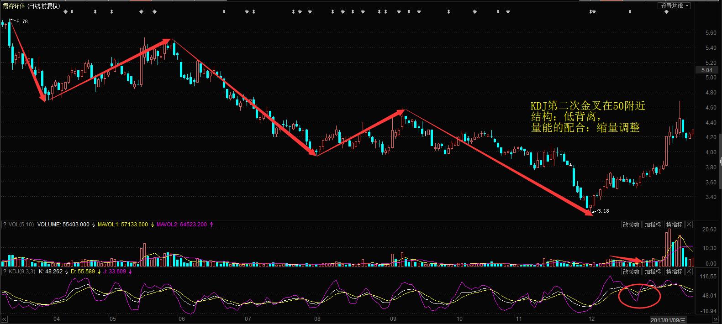
Task: Click 加指标 in the VOL panel
Action: tap(653, 225)
